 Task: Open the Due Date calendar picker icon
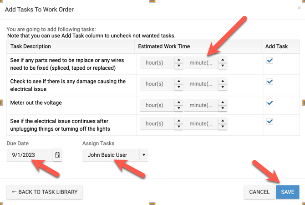(57, 155)
